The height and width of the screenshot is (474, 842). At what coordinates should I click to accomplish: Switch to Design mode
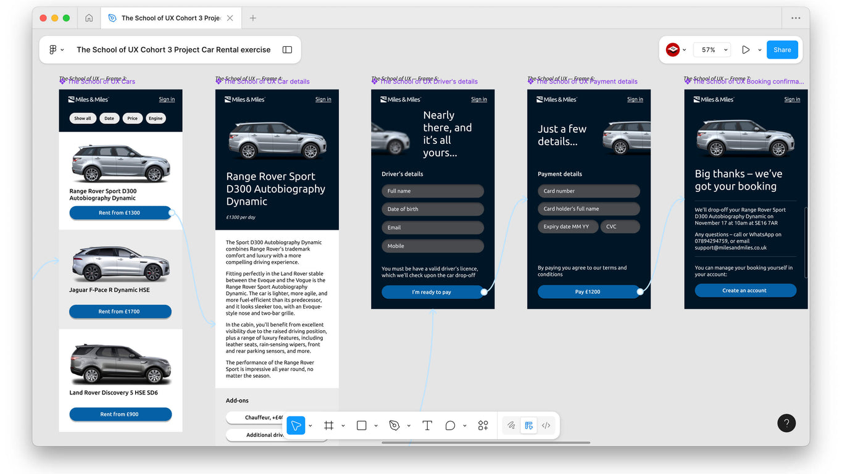[528, 425]
